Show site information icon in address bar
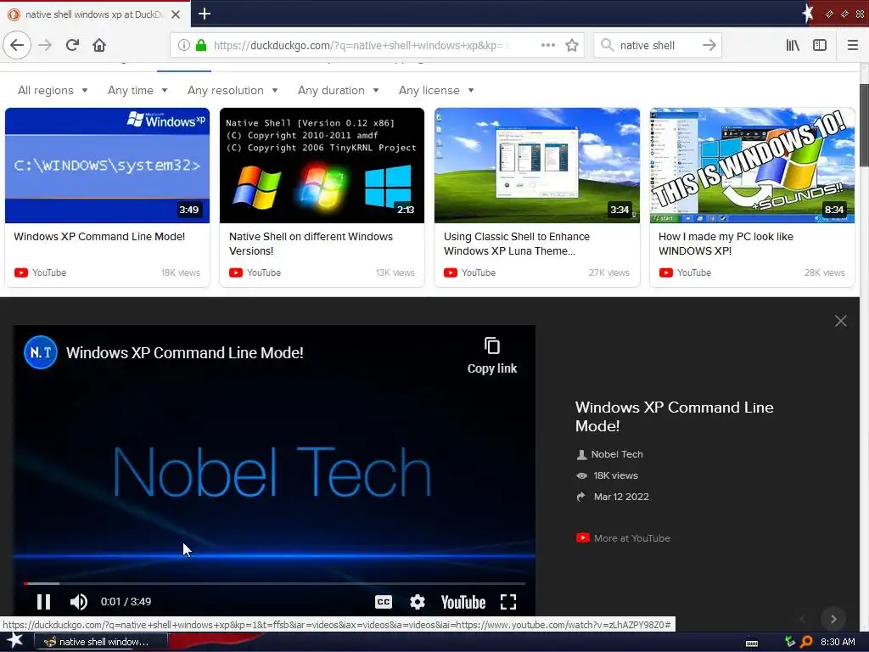This screenshot has height=652, width=869. point(184,45)
